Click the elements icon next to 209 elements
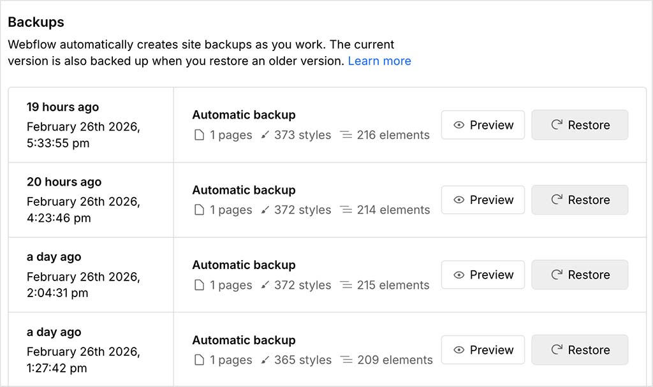Viewport: 653px width, 387px height. (x=346, y=360)
